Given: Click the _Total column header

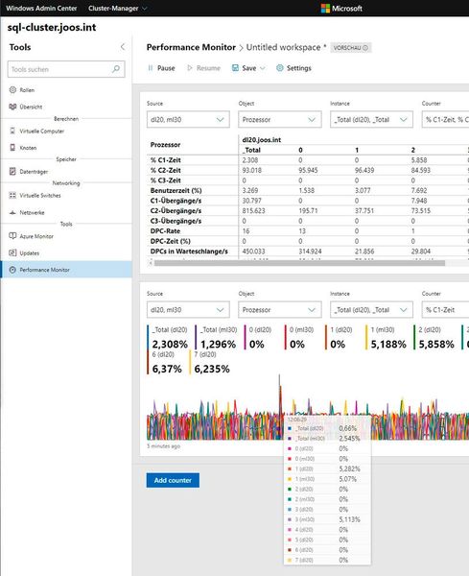Looking at the screenshot, I should click(251, 150).
